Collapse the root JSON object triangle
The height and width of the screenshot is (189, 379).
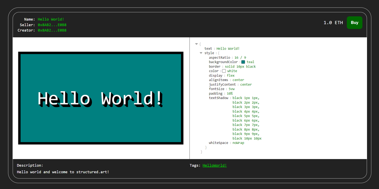[196, 44]
